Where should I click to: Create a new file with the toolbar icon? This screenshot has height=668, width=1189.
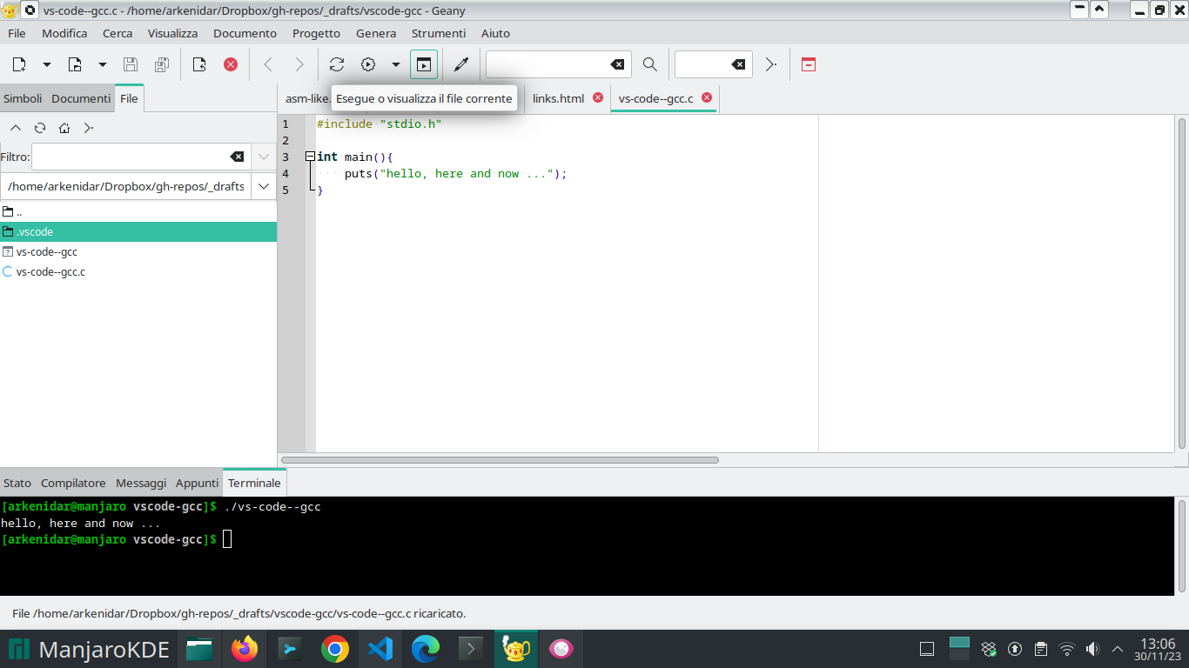(19, 64)
